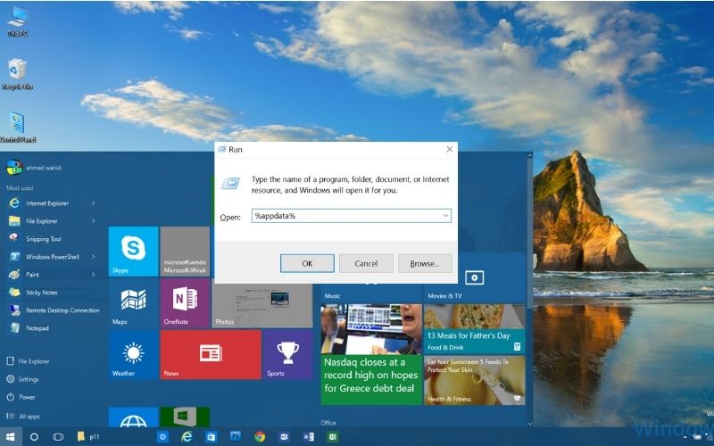The height and width of the screenshot is (446, 714).
Task: Expand Windows PowerShell jump list arrow
Action: [x=94, y=257]
